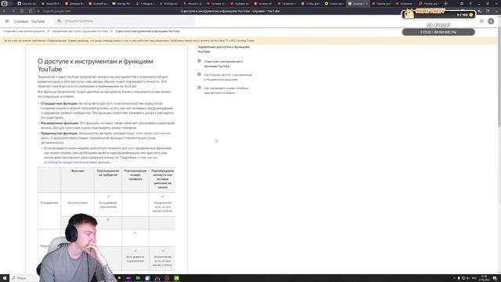Click document icon beside 'Как подтвердить номер телефона'
Viewport: 501px width, 282px height.
coord(199,87)
